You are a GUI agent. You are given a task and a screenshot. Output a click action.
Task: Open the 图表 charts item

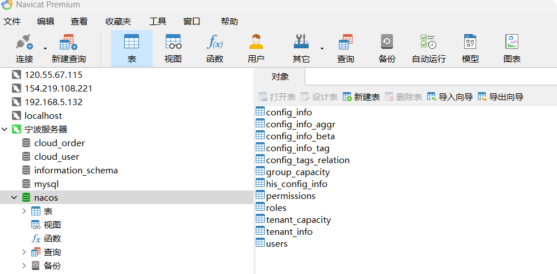[x=512, y=48]
